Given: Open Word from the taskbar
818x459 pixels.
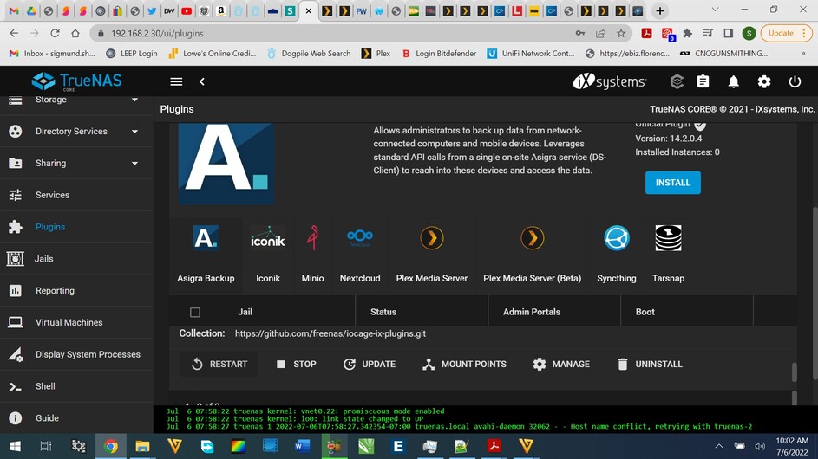Looking at the screenshot, I should click(302, 447).
